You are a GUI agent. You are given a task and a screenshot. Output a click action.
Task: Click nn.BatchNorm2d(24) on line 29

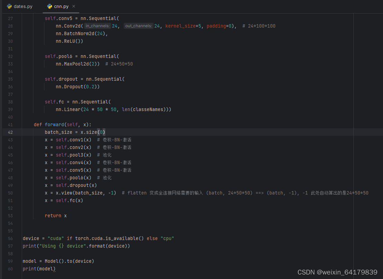coord(80,34)
